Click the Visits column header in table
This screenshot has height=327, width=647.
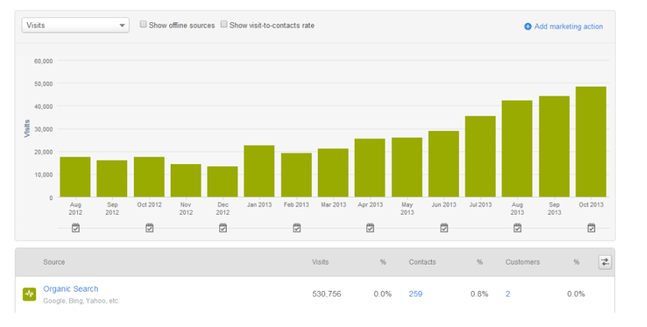click(320, 262)
